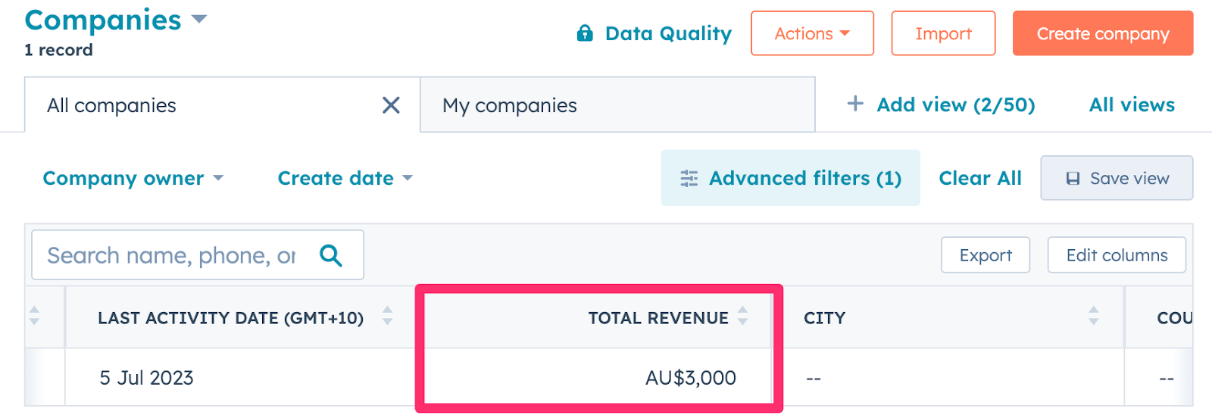Click the Advanced filters sliders icon
This screenshot has height=415, width=1212.
689,179
